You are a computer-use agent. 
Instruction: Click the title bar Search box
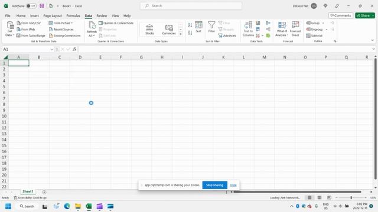(x=191, y=6)
